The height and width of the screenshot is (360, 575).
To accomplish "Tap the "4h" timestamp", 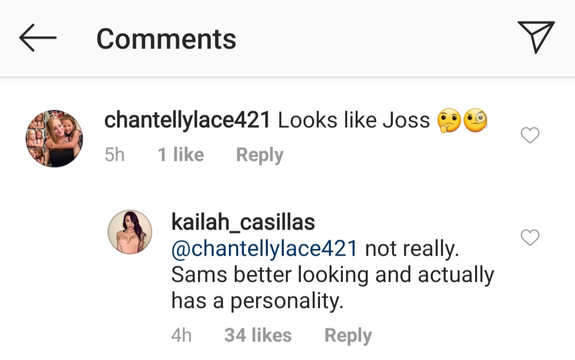I will (x=181, y=336).
